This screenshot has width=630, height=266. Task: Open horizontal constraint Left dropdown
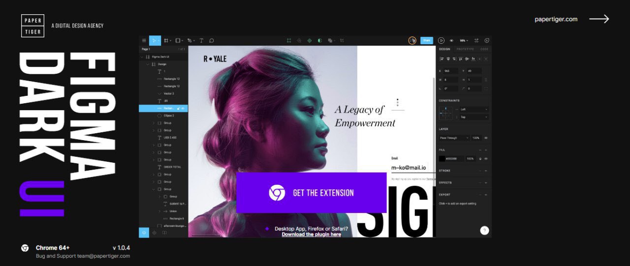[474, 110]
